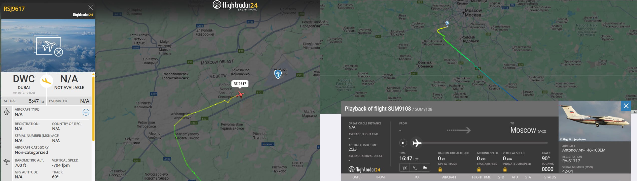Close the RSJ9617 flight details panel
637x181 pixels.
(91, 8)
